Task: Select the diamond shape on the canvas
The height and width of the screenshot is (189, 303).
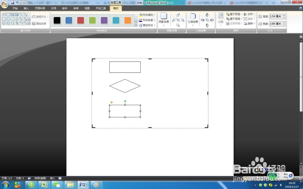Action: click(125, 86)
